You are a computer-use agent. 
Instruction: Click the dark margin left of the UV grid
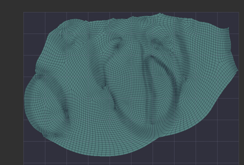(x=12, y=89)
